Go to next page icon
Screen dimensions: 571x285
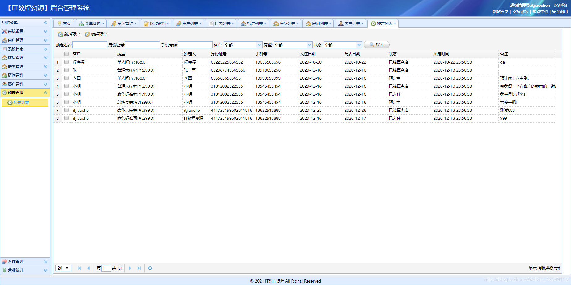[130, 268]
